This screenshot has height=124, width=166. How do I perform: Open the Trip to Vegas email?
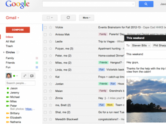[106, 42]
